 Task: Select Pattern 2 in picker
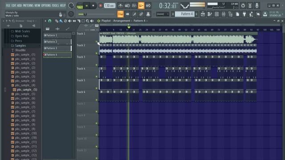(x=57, y=42)
